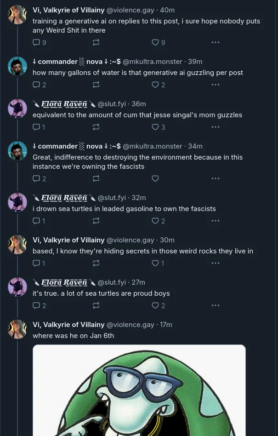This screenshot has width=278, height=436.
Task: Like the weird rocks post
Action: point(158,263)
